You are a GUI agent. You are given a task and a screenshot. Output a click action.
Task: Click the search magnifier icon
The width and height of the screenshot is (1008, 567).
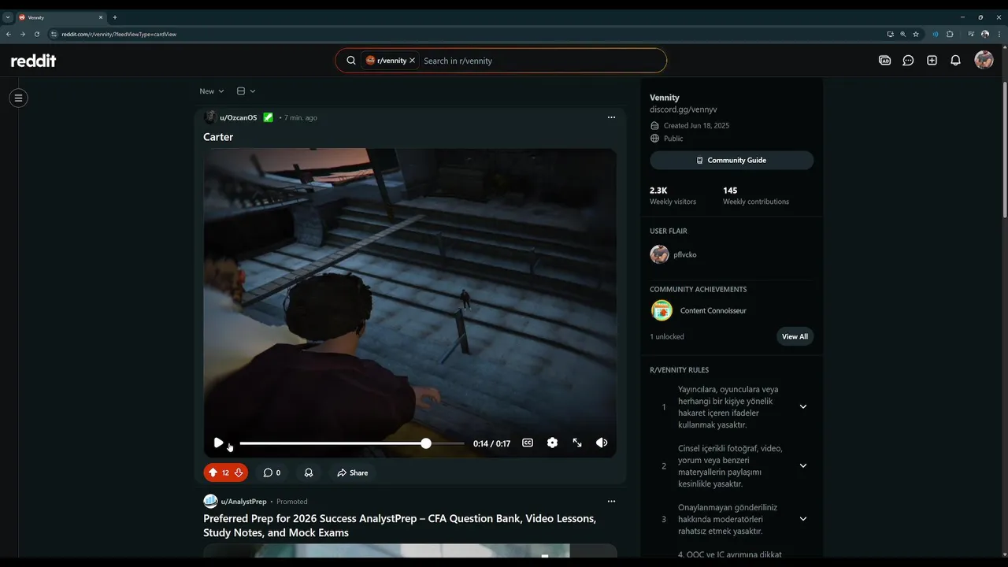click(x=351, y=61)
